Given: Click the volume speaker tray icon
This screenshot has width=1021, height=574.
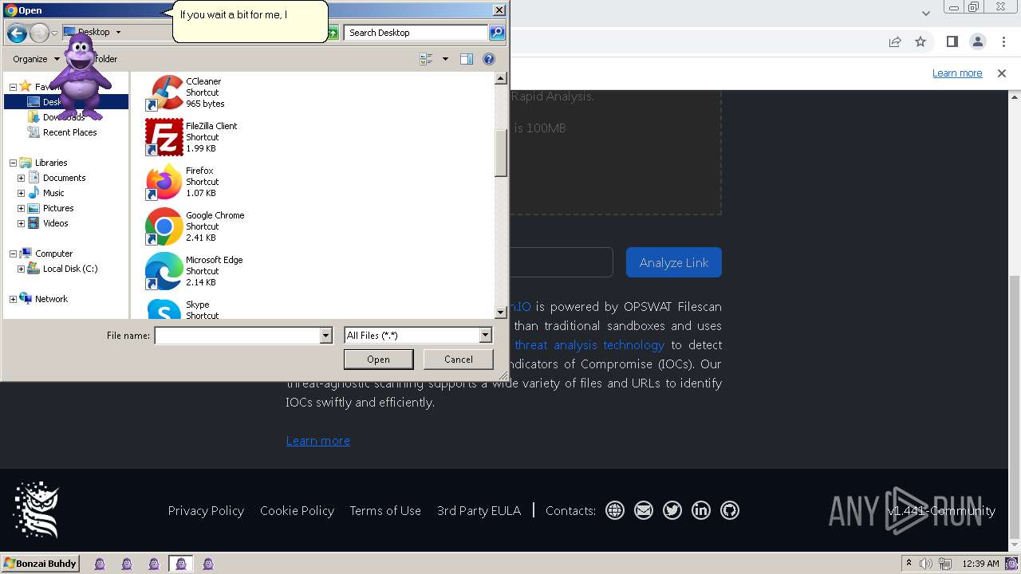Looking at the screenshot, I should tap(926, 564).
